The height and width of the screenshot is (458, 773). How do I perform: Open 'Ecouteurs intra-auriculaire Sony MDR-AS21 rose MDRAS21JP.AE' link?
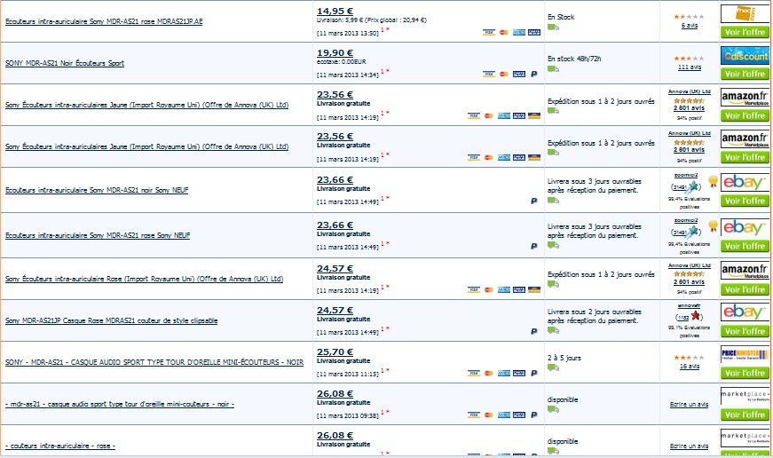[104, 21]
